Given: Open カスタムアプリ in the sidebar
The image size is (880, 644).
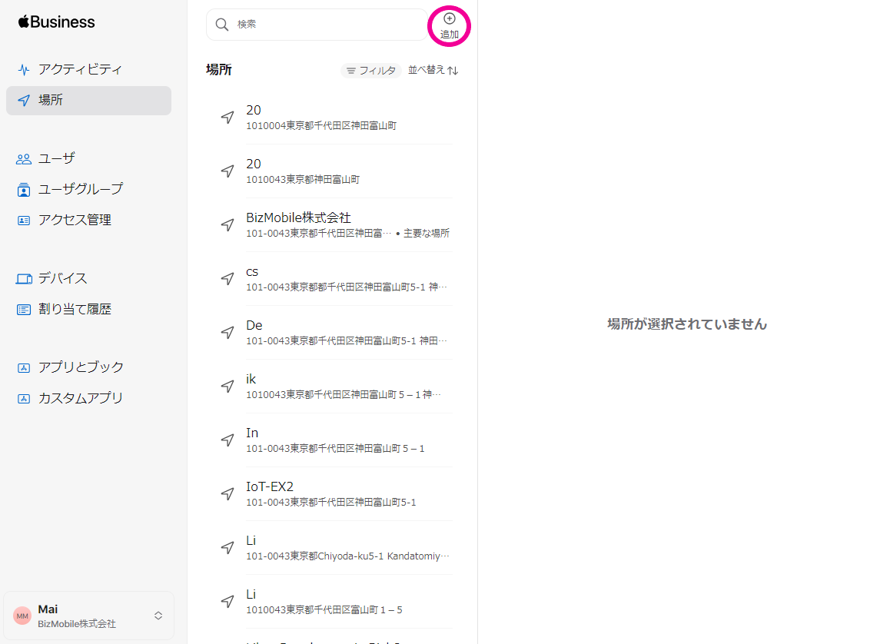Looking at the screenshot, I should coord(81,398).
